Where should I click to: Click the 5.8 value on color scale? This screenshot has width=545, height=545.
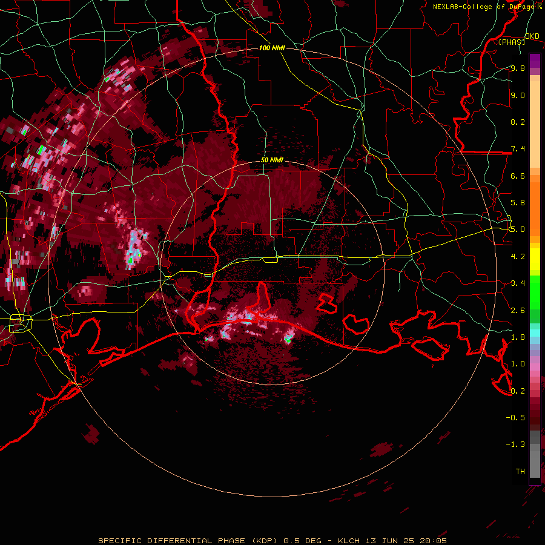coord(518,203)
